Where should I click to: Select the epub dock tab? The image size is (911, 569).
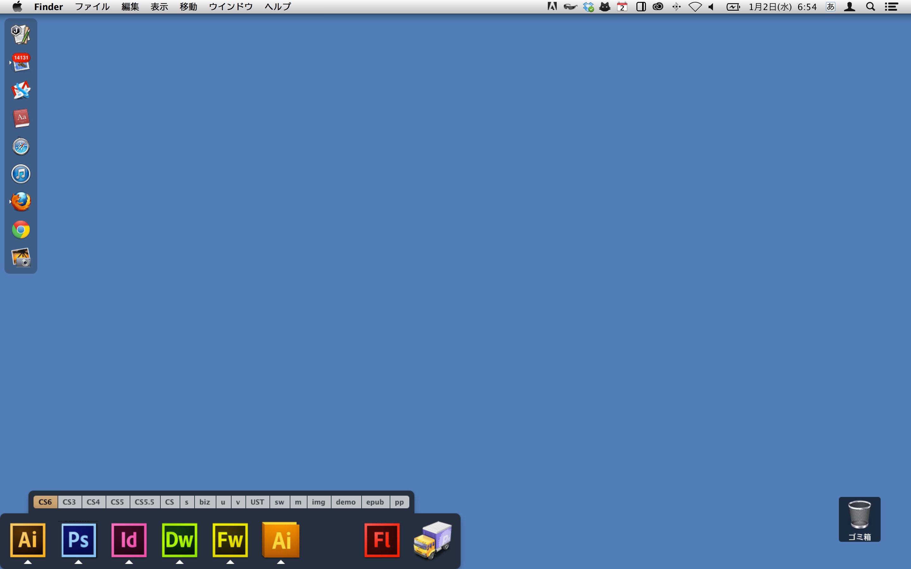375,502
